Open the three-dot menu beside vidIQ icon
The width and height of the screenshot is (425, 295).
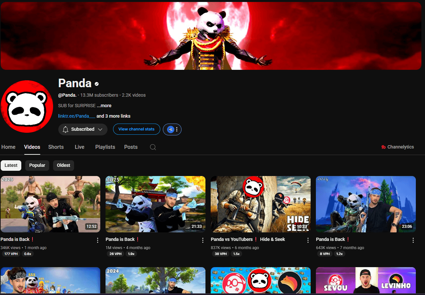click(177, 129)
